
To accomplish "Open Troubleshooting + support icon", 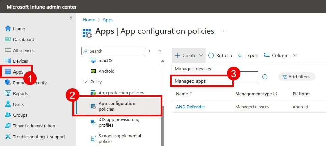I will click(8, 137).
